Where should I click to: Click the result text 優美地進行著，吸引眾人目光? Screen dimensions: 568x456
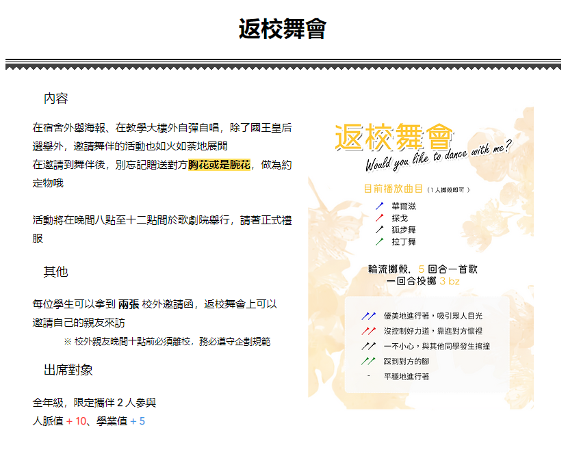click(433, 316)
